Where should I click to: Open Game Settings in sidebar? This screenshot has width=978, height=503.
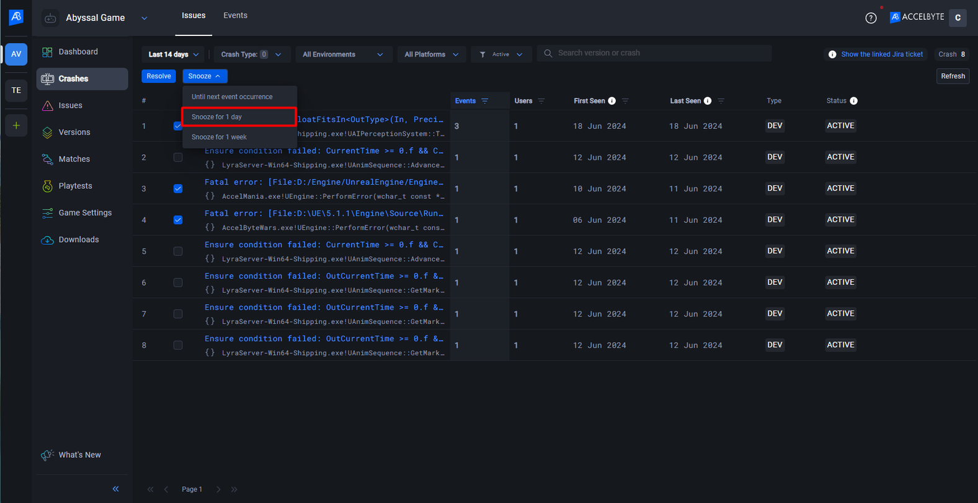pyautogui.click(x=82, y=213)
